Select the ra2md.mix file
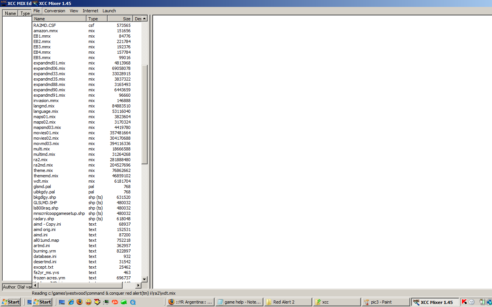 click(x=43, y=165)
